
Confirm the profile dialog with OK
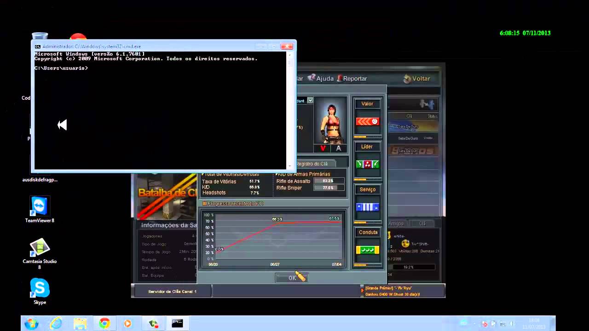pos(292,278)
